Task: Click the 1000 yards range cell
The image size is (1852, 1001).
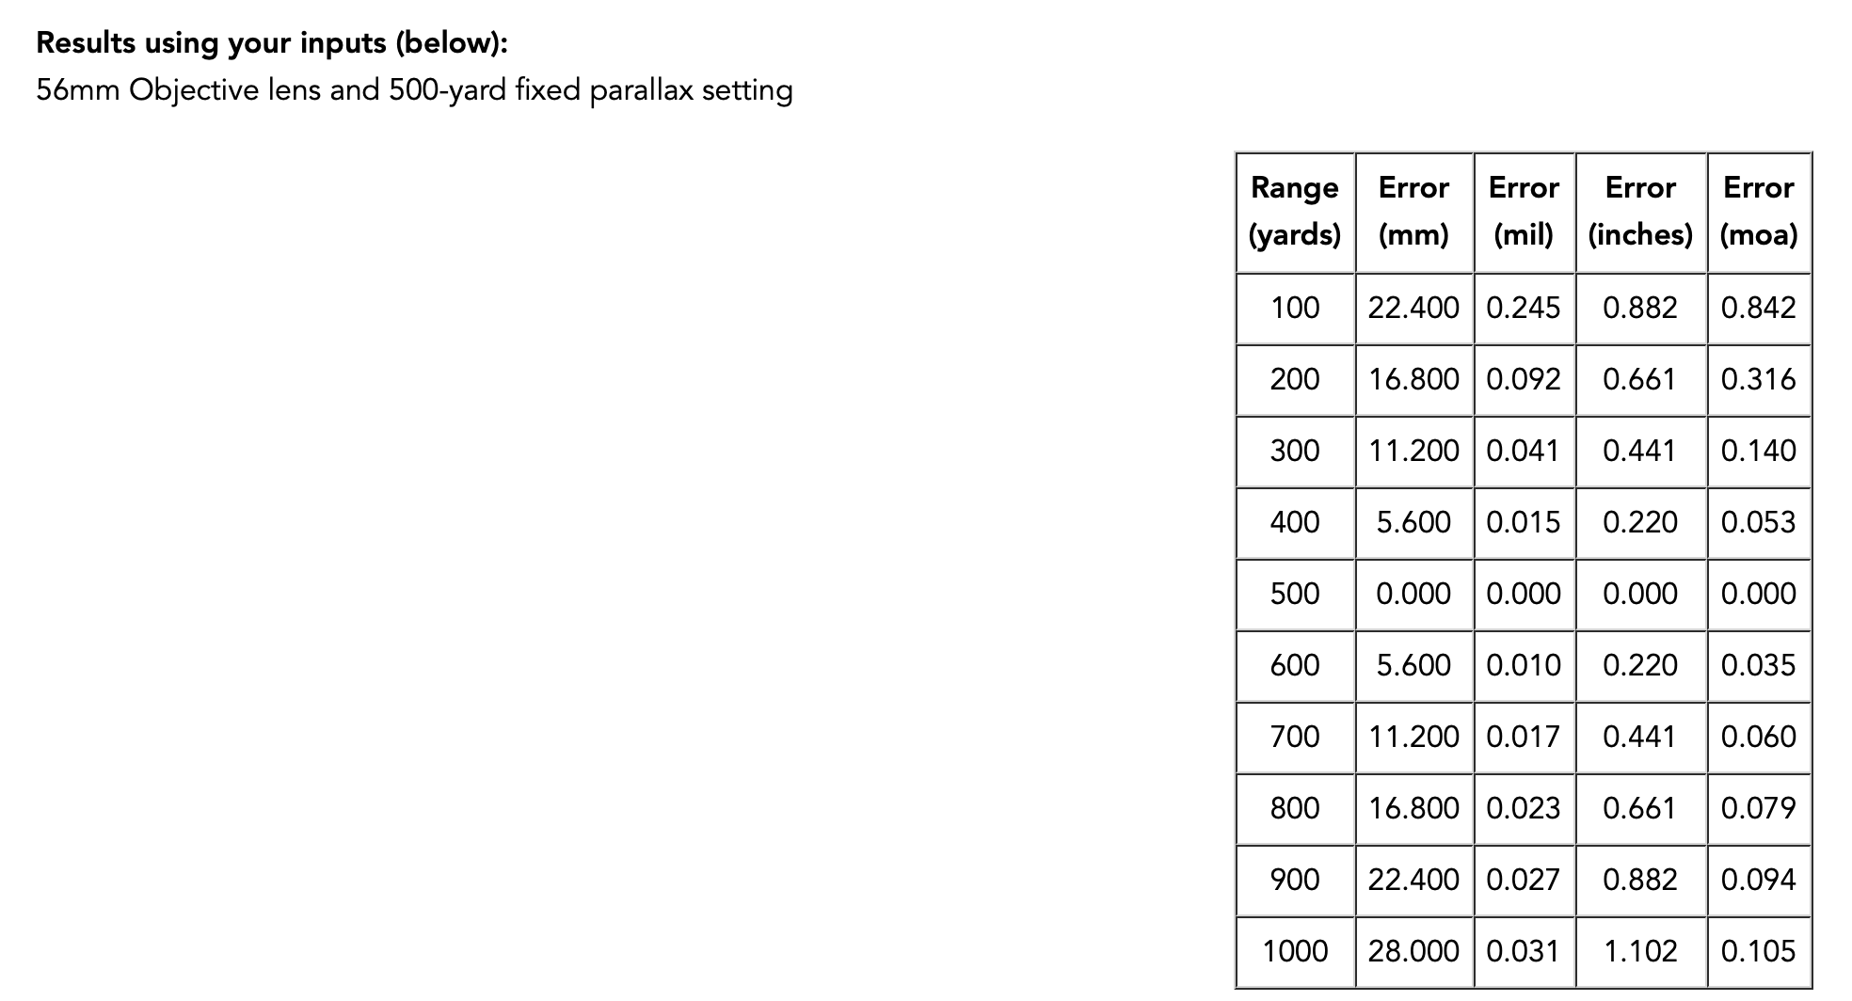Action: point(1295,951)
